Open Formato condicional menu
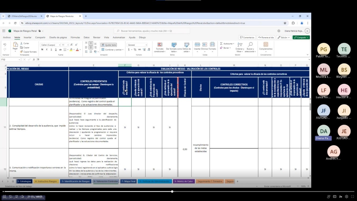The width and height of the screenshot is (357, 201). [160, 47]
